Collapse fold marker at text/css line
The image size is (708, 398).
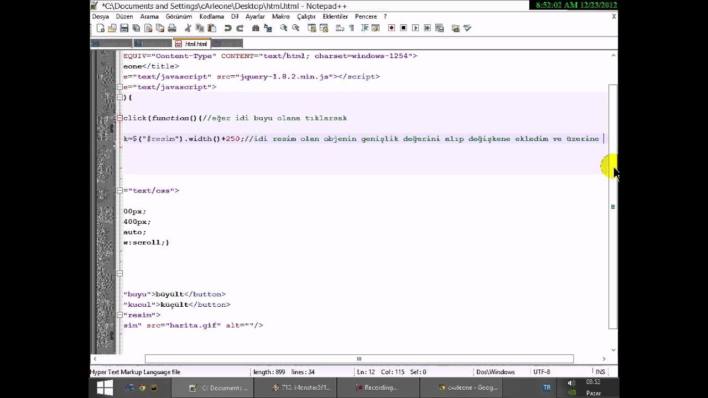tap(119, 191)
